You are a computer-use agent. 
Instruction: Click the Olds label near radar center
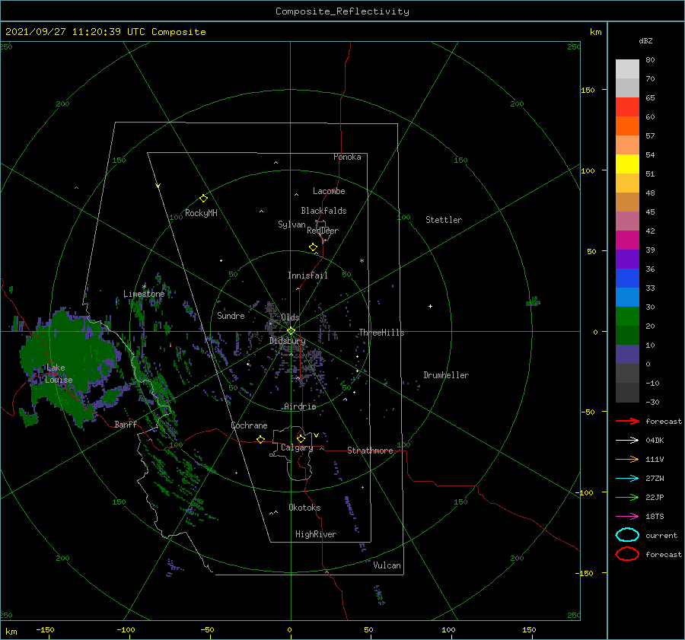290,317
